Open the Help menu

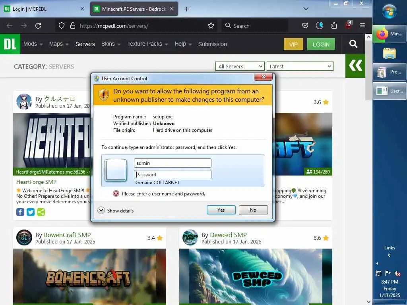[x=183, y=44]
